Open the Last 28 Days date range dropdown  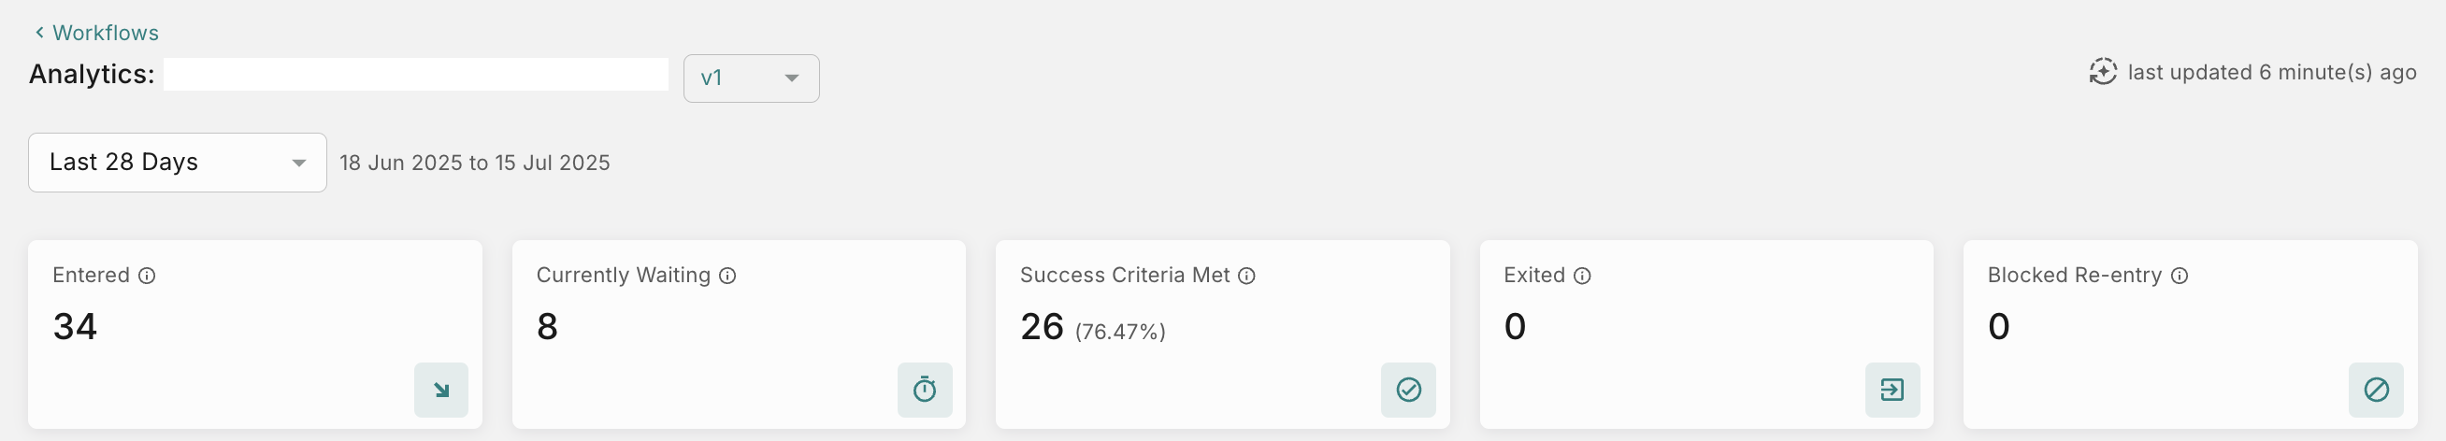coord(178,164)
